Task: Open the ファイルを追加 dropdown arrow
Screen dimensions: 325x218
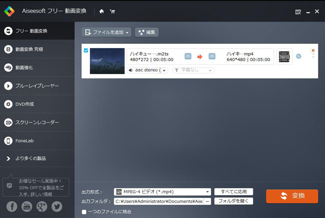Action: coord(127,32)
